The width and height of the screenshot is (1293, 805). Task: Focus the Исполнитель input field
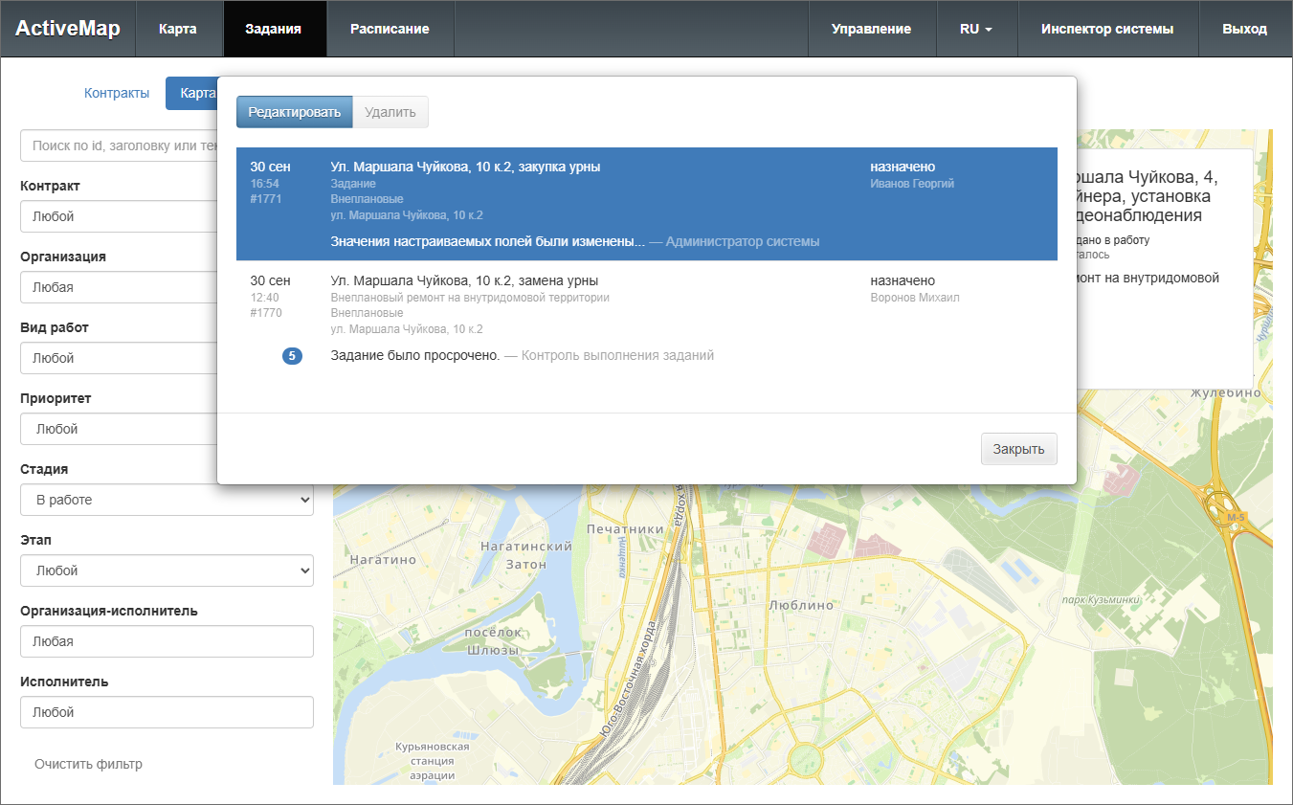[x=167, y=712]
